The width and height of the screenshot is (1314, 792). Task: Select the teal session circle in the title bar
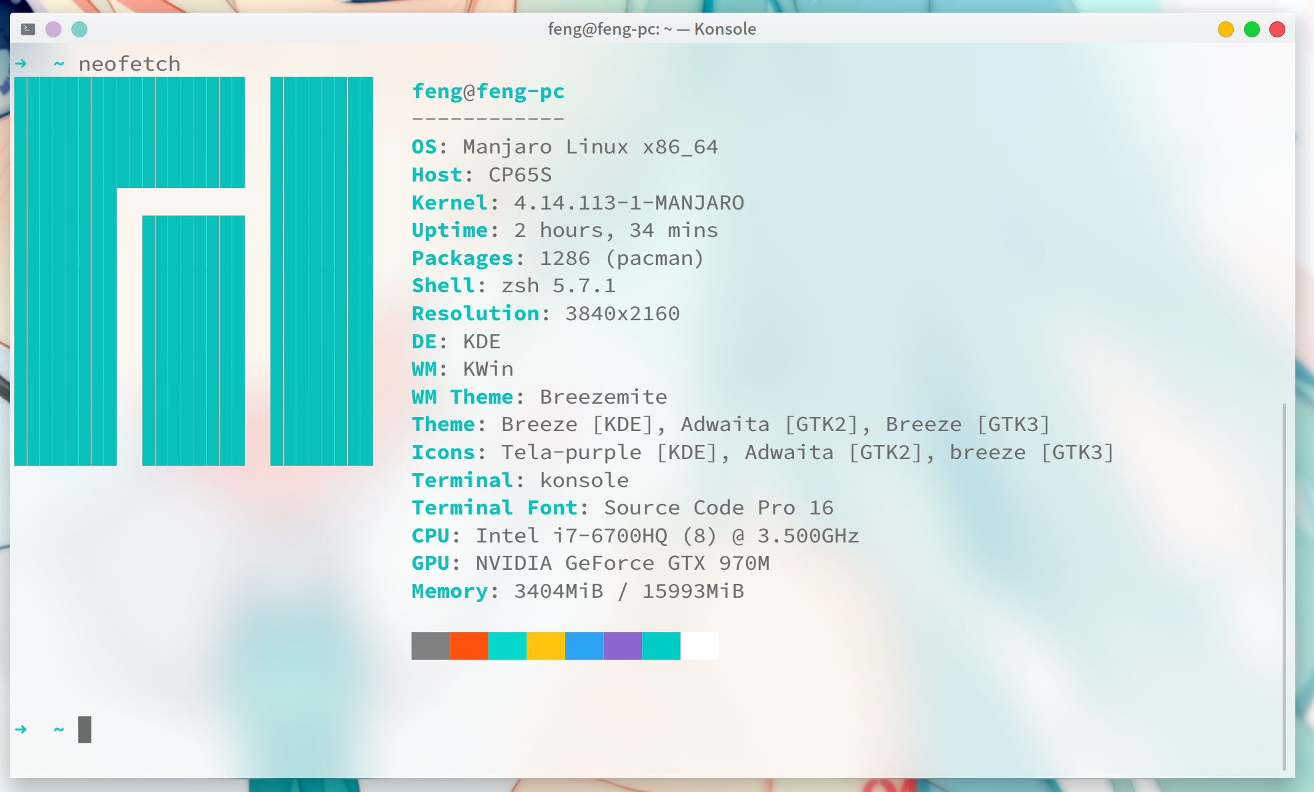point(79,29)
